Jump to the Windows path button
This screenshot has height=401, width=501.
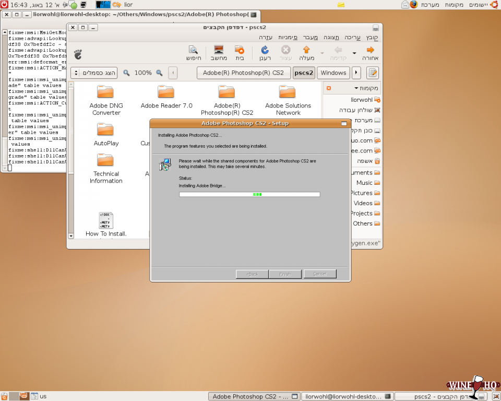333,73
